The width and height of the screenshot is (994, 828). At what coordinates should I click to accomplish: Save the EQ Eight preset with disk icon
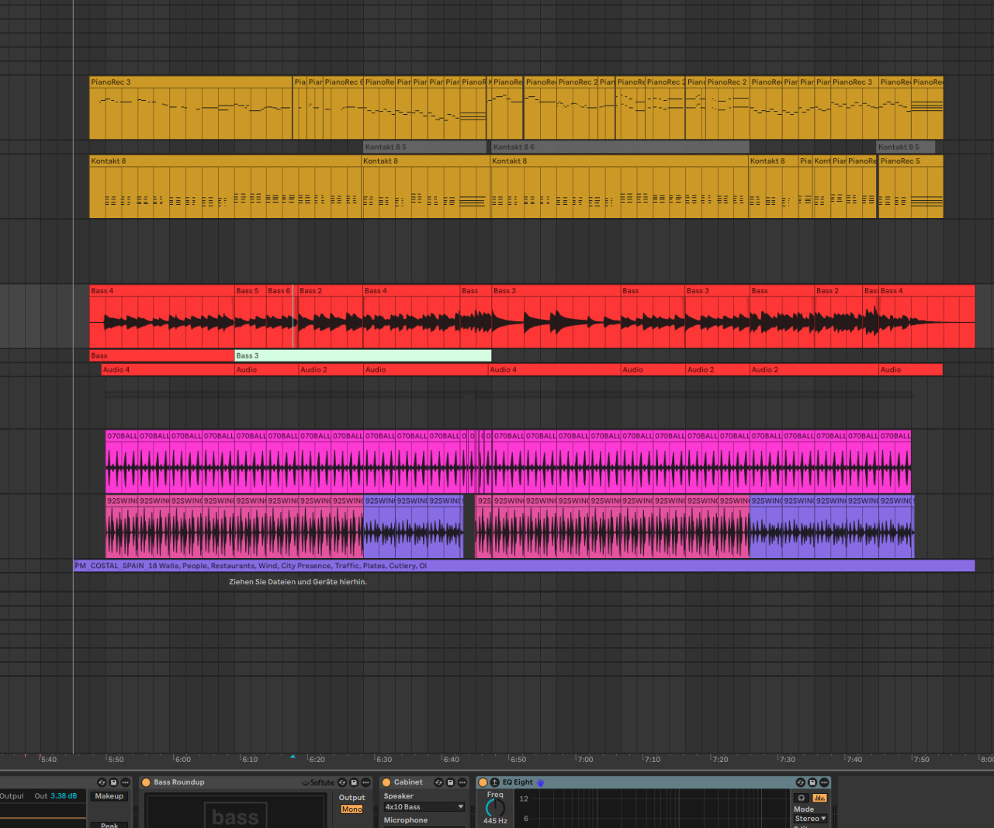pos(812,782)
